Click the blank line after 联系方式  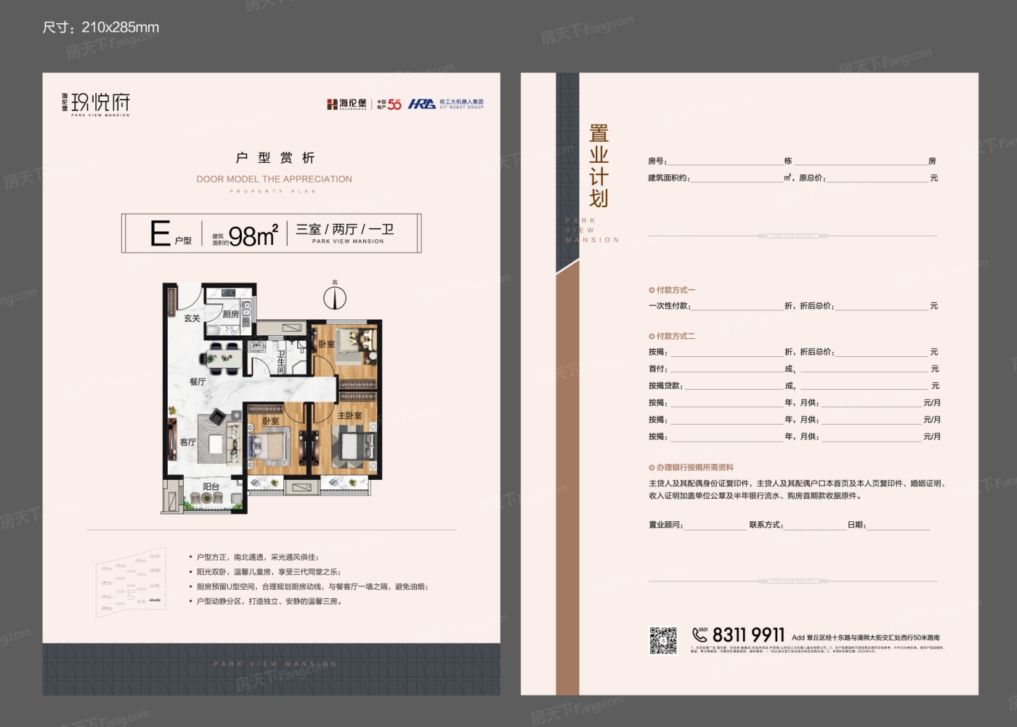coord(815,529)
